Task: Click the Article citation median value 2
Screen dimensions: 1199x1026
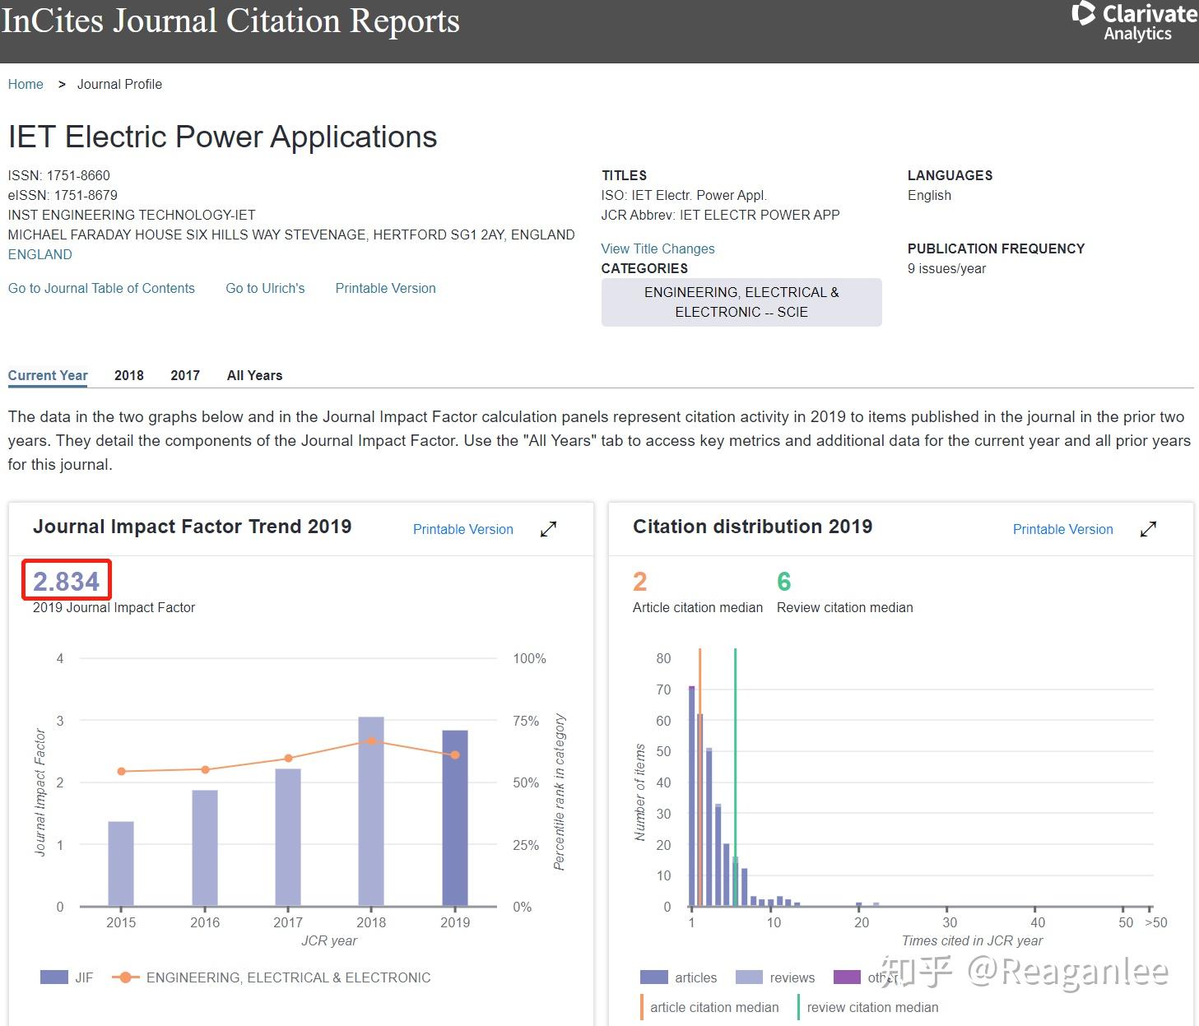Action: [639, 582]
